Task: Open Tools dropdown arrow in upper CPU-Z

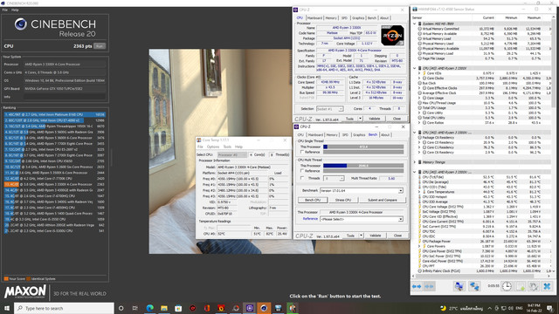Action: (x=360, y=119)
